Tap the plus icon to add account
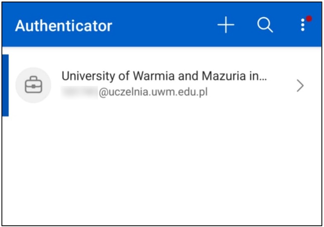This screenshot has width=324, height=227. pyautogui.click(x=226, y=26)
